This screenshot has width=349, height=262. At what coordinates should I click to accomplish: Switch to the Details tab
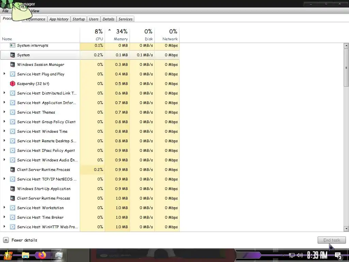click(x=108, y=19)
